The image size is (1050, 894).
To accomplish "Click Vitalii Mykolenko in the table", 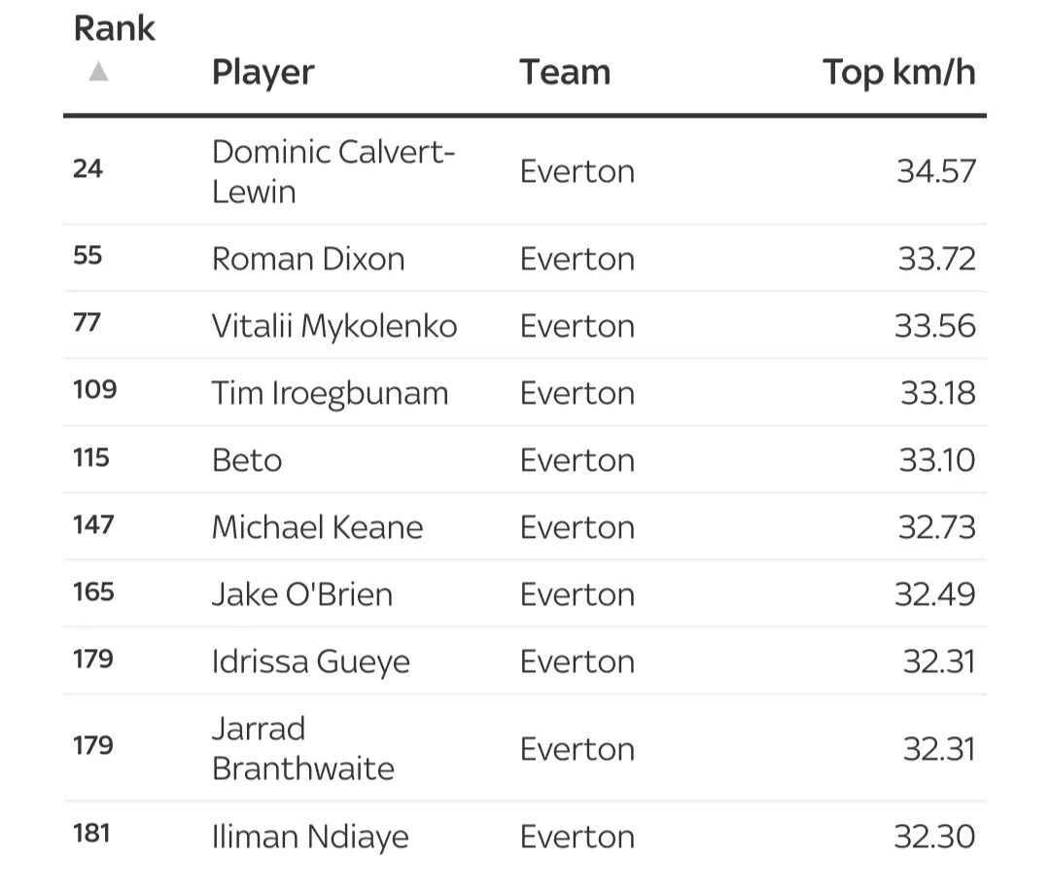I will (334, 326).
